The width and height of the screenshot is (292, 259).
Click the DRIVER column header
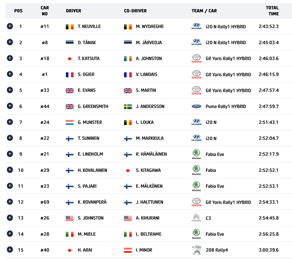point(74,11)
